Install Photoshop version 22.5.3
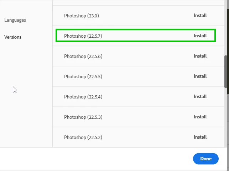 click(x=200, y=117)
